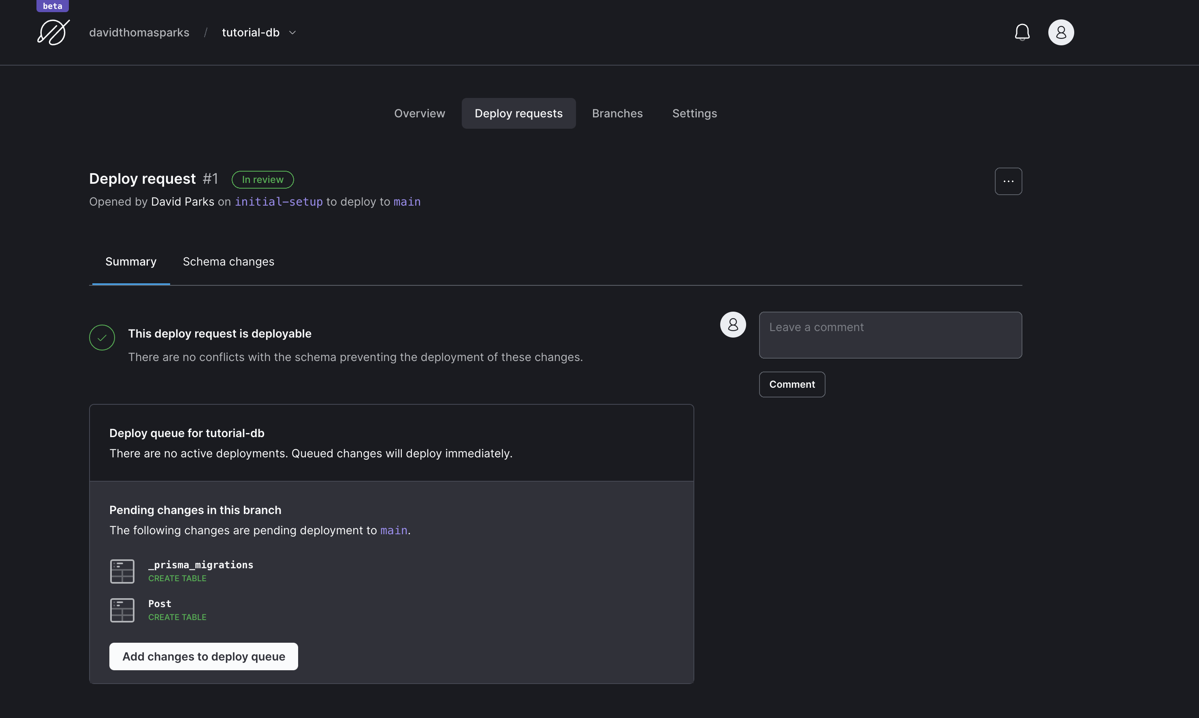Open the initial-setup branch link
Viewport: 1199px width, 718px height.
(x=278, y=202)
